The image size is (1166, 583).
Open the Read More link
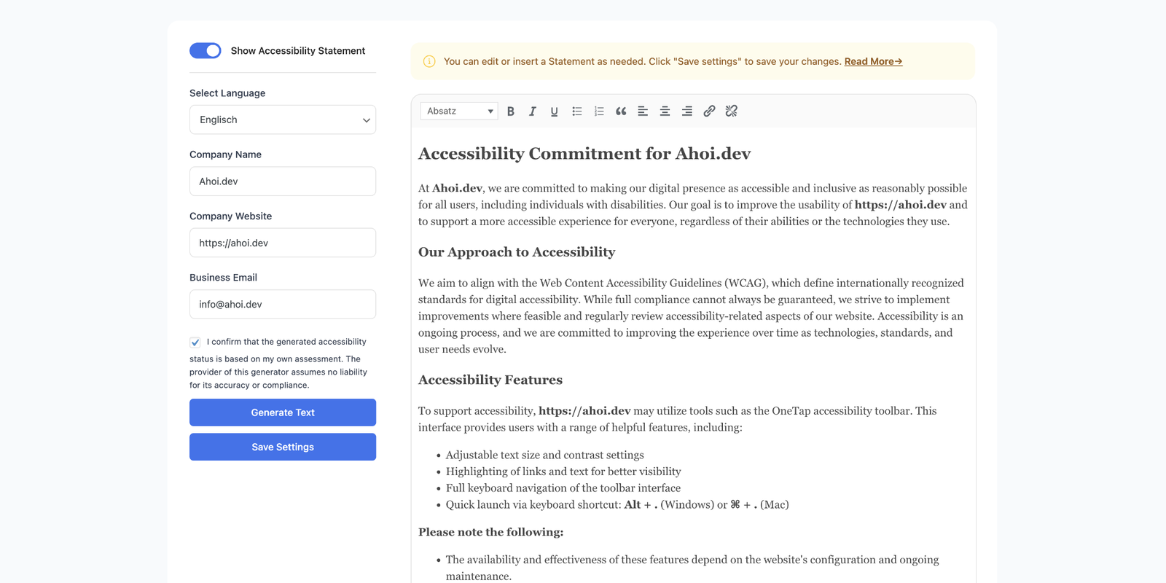[x=873, y=61]
